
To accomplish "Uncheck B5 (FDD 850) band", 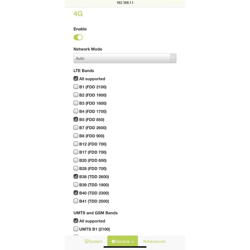I will [x=76, y=119].
